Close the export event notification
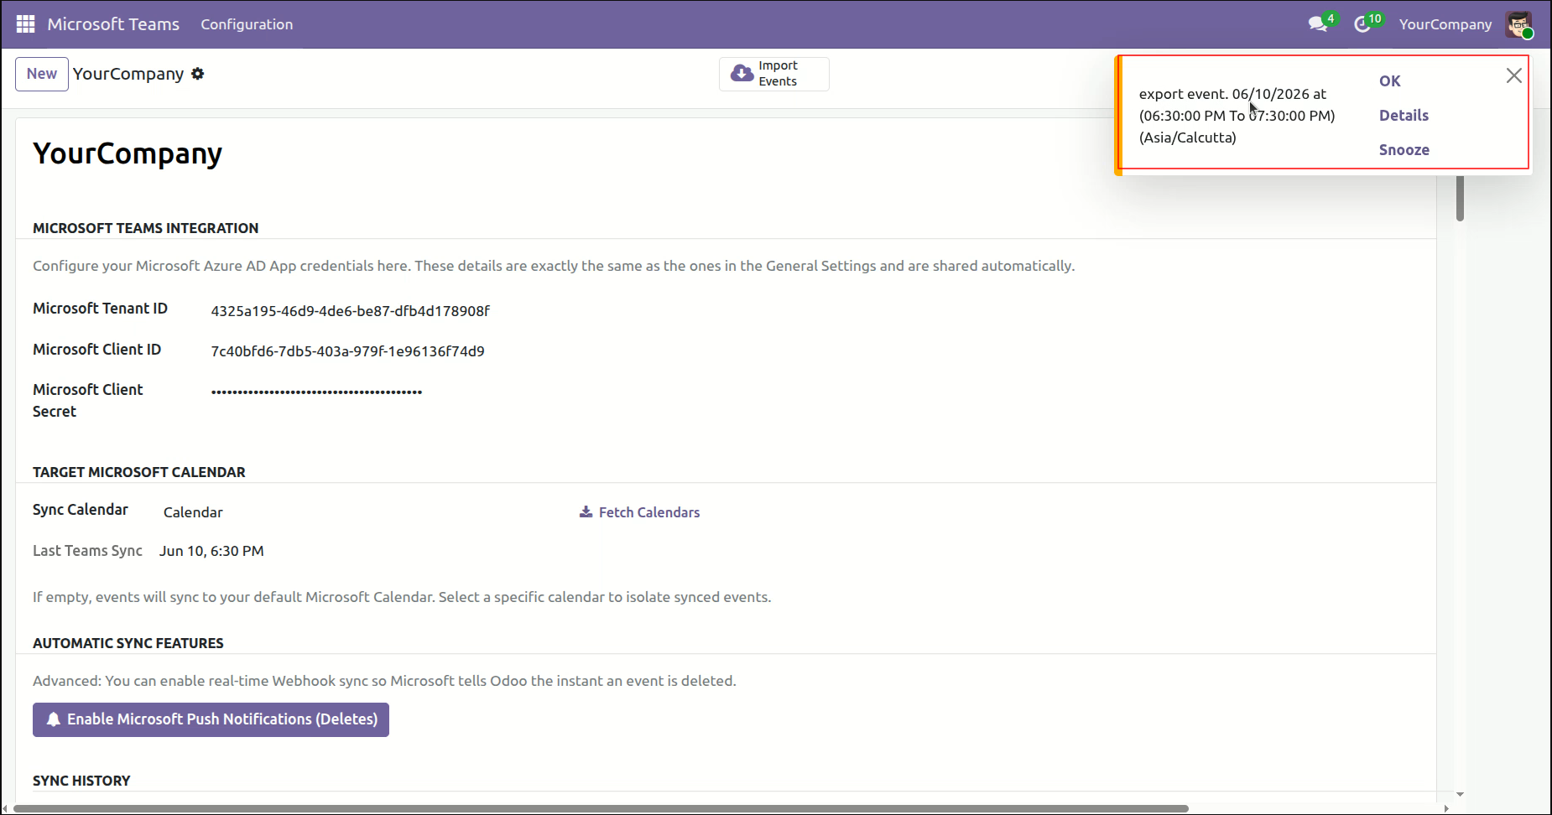Screen dimensions: 1552x815 pyautogui.click(x=1514, y=75)
